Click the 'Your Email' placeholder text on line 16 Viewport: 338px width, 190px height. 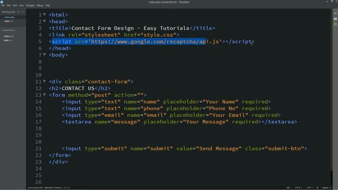tap(229, 115)
